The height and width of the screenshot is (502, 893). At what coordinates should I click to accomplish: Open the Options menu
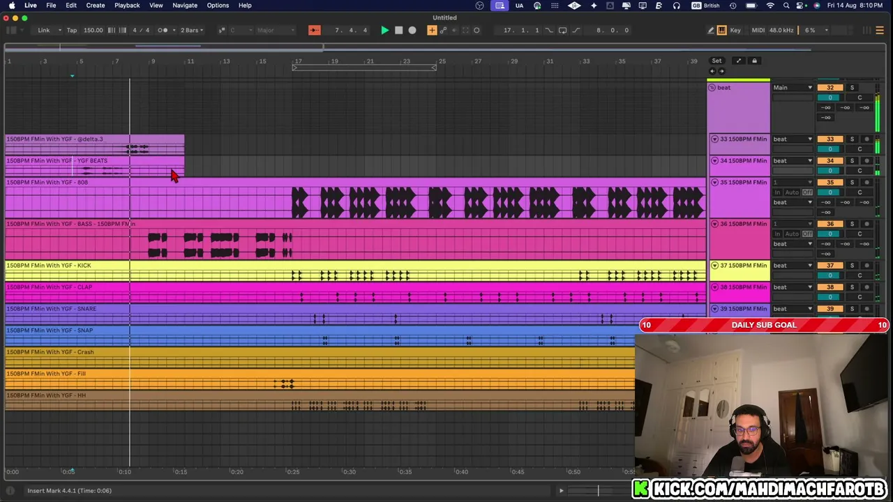[218, 6]
